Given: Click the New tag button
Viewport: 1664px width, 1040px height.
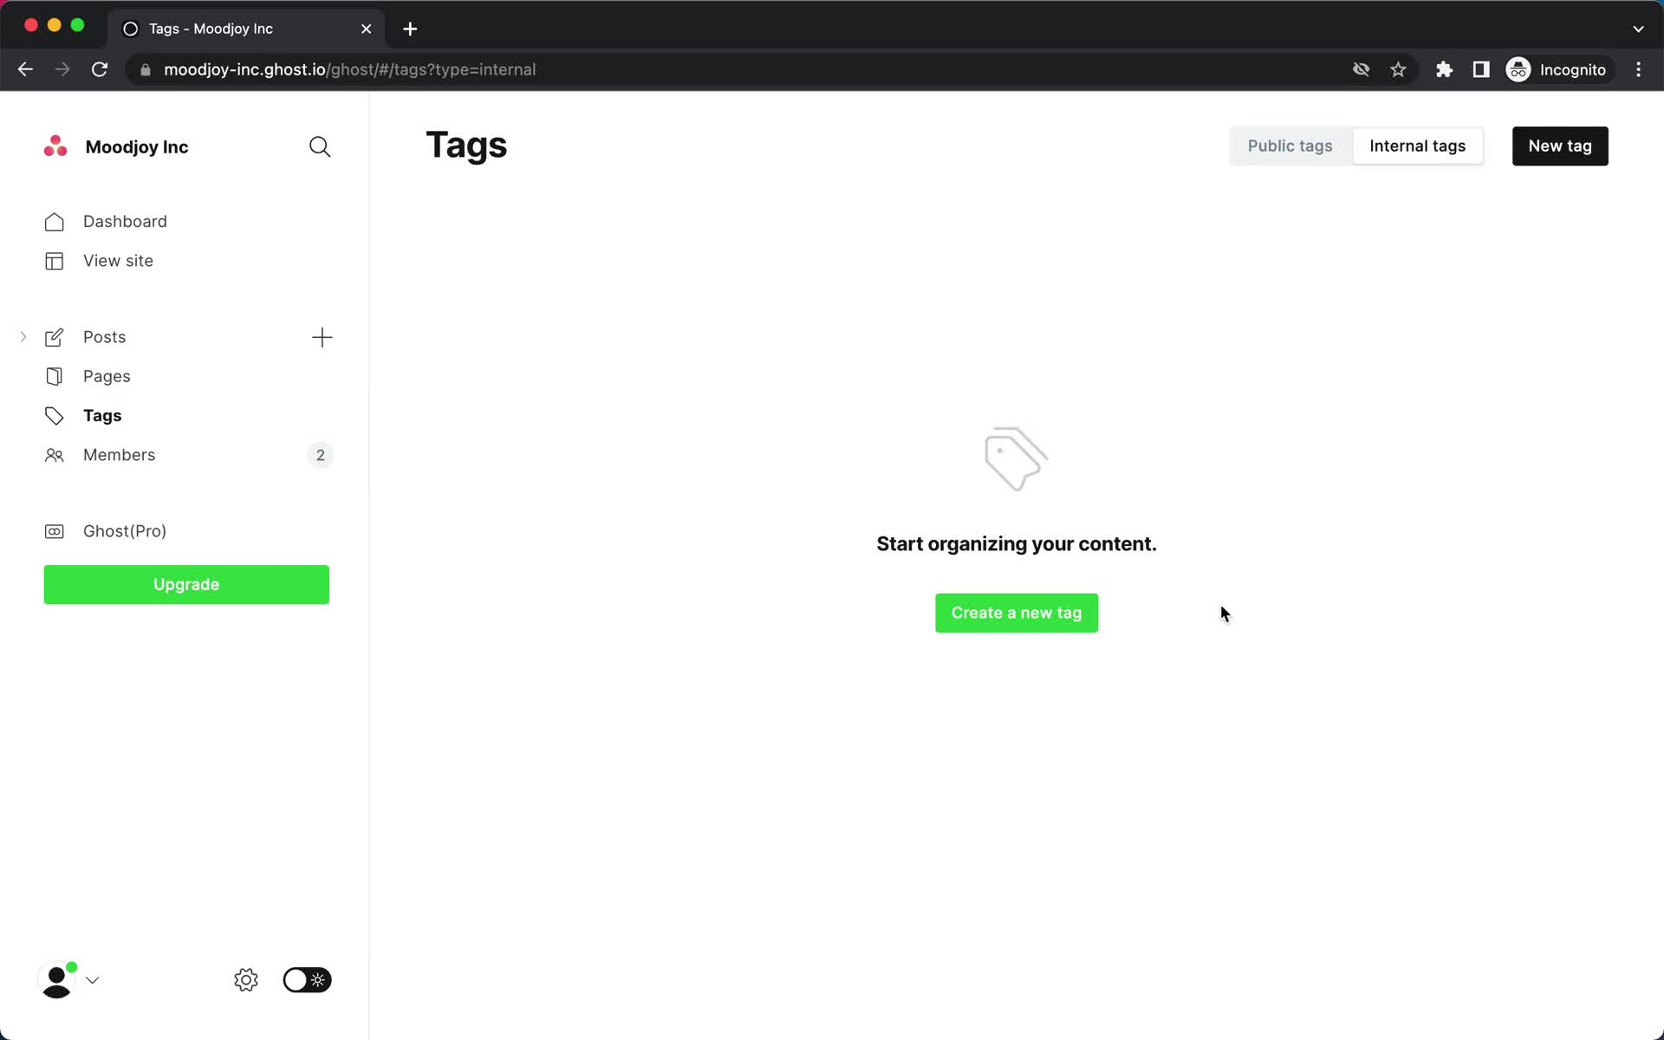Looking at the screenshot, I should (x=1560, y=145).
